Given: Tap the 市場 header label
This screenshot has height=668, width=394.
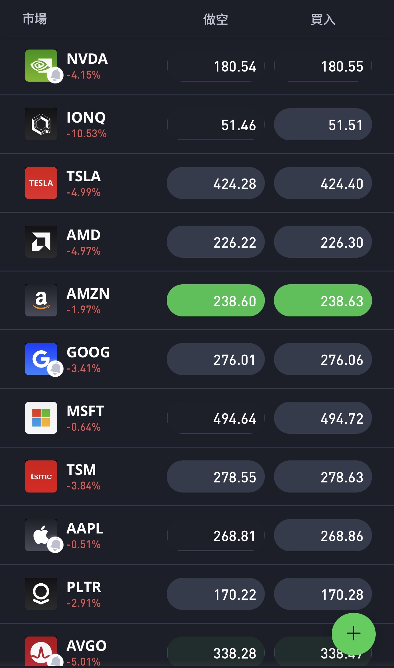Looking at the screenshot, I should coord(35,19).
